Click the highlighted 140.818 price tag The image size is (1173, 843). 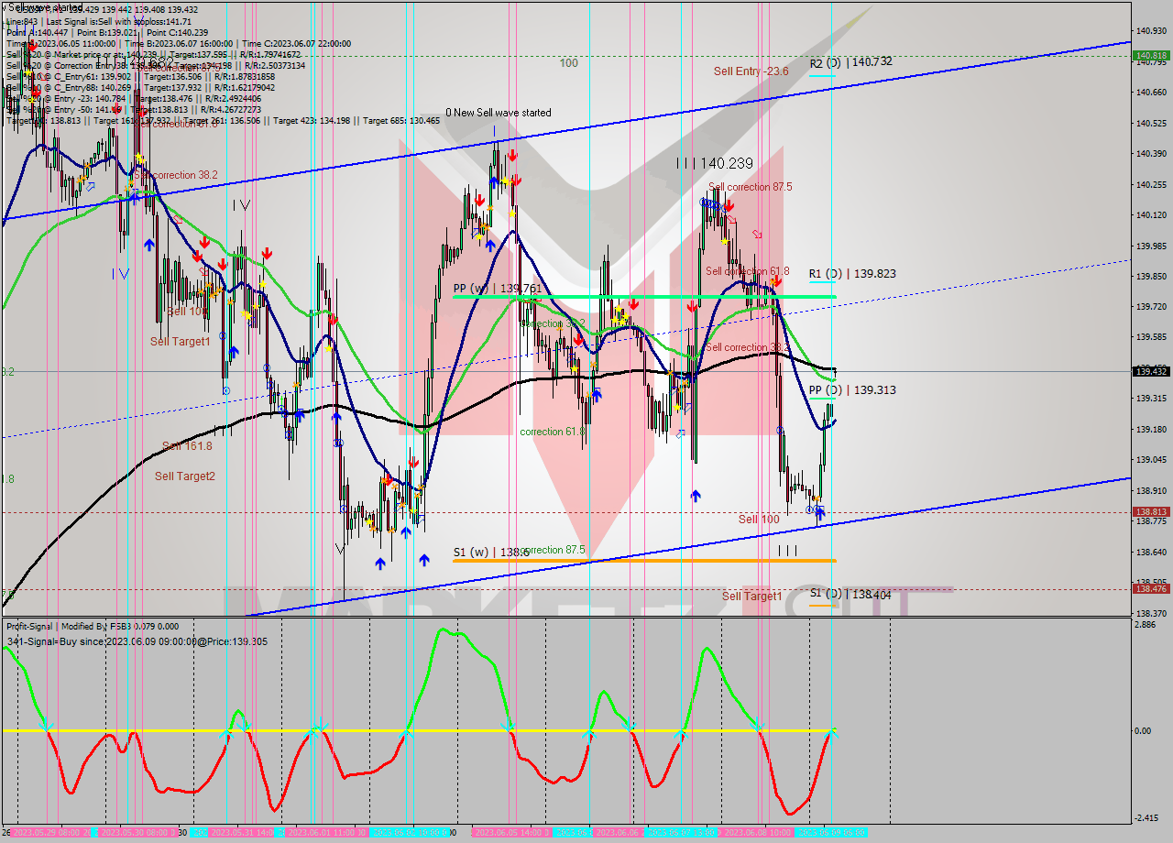tap(1149, 55)
